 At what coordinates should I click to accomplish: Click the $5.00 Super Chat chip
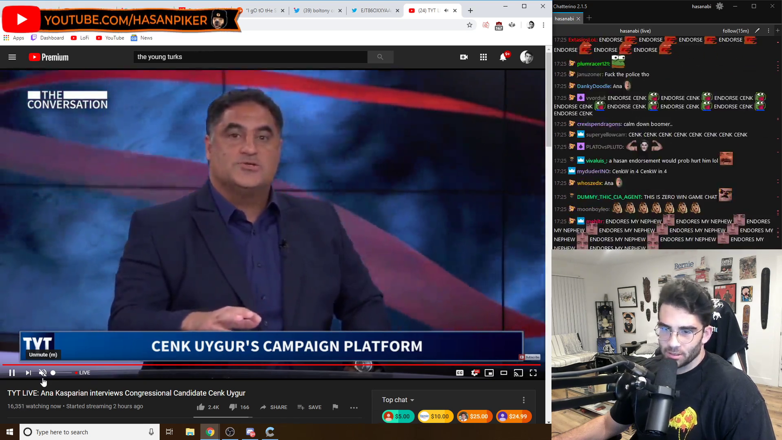(398, 417)
